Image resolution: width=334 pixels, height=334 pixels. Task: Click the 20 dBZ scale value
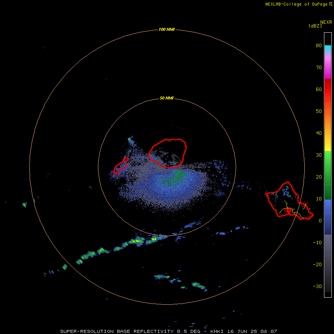pos(319,177)
